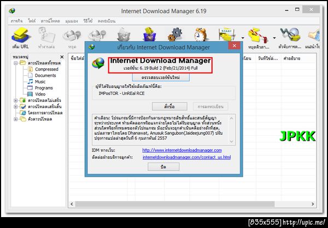Open the Help menu (วิธีใช้)
328x228 pixels.
coord(88,21)
